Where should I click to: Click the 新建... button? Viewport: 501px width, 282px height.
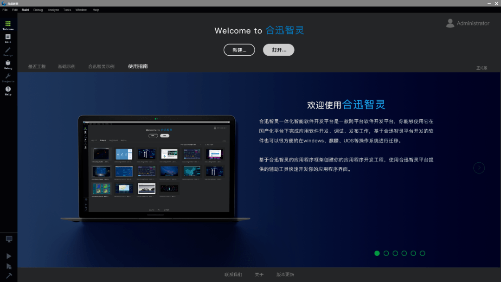239,50
